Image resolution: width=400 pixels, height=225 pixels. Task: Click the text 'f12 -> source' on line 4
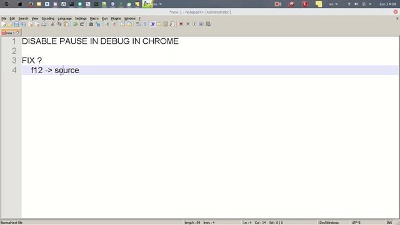(x=55, y=70)
